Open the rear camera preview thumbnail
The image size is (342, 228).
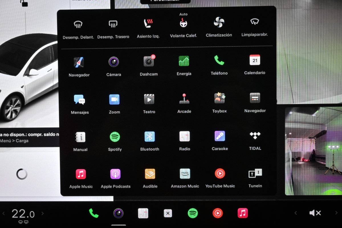tap(313, 151)
